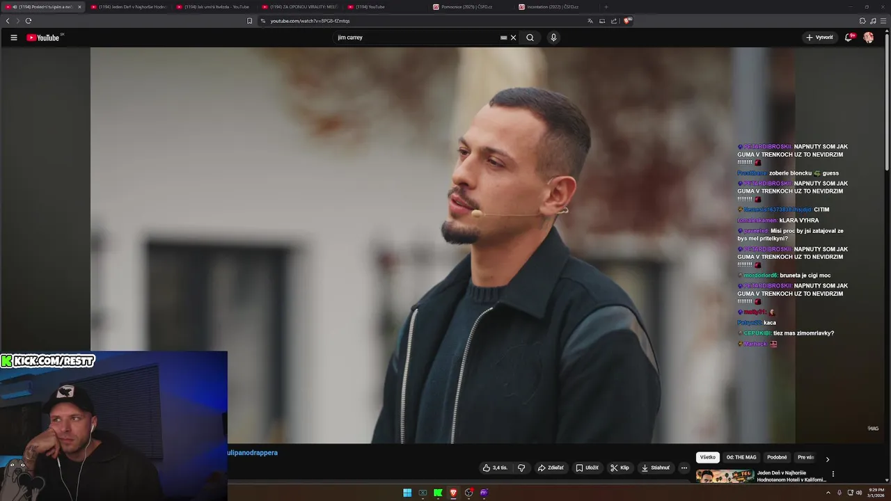Start voice search with microphone icon
The height and width of the screenshot is (501, 891).
click(553, 38)
